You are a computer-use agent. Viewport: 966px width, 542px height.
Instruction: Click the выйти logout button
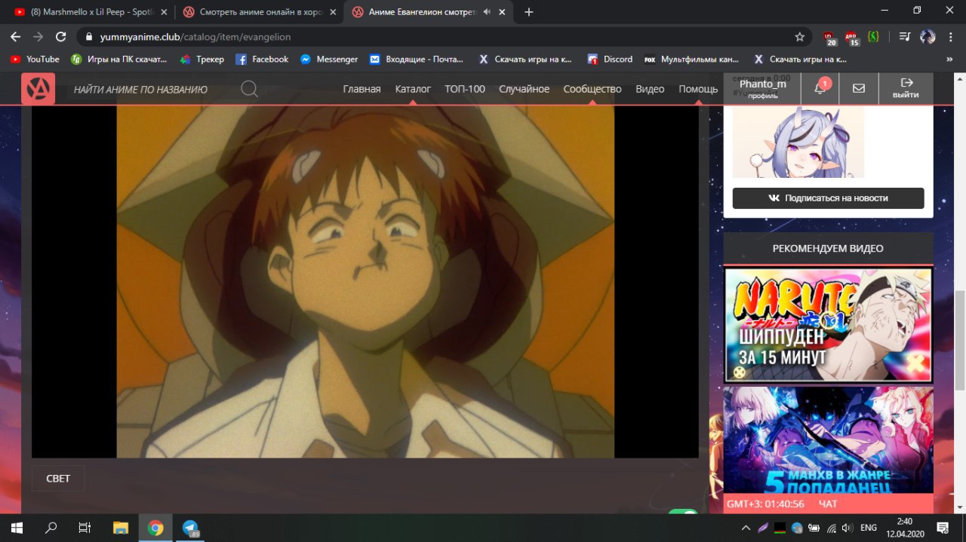[x=906, y=88]
